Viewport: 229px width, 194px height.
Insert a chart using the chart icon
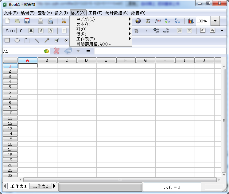(191, 21)
